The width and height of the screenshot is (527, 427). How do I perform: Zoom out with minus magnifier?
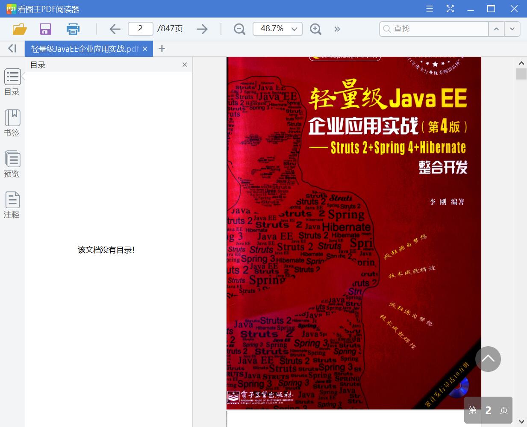click(239, 29)
